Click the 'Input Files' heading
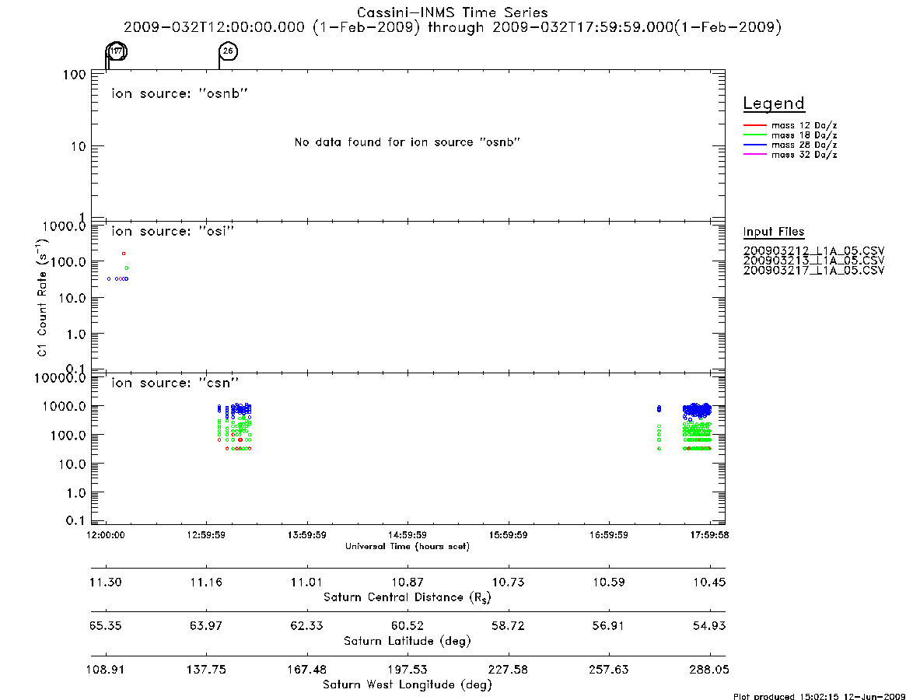The height and width of the screenshot is (700, 906). (x=774, y=232)
